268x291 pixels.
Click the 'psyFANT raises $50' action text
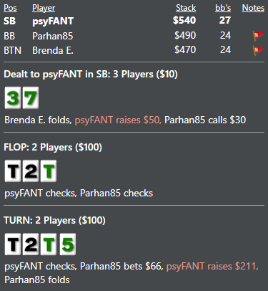(x=118, y=120)
